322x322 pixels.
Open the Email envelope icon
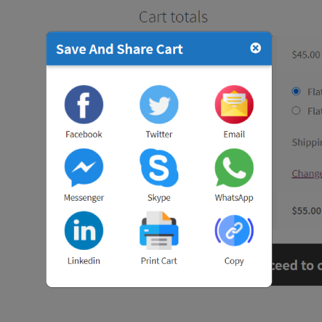click(x=234, y=104)
